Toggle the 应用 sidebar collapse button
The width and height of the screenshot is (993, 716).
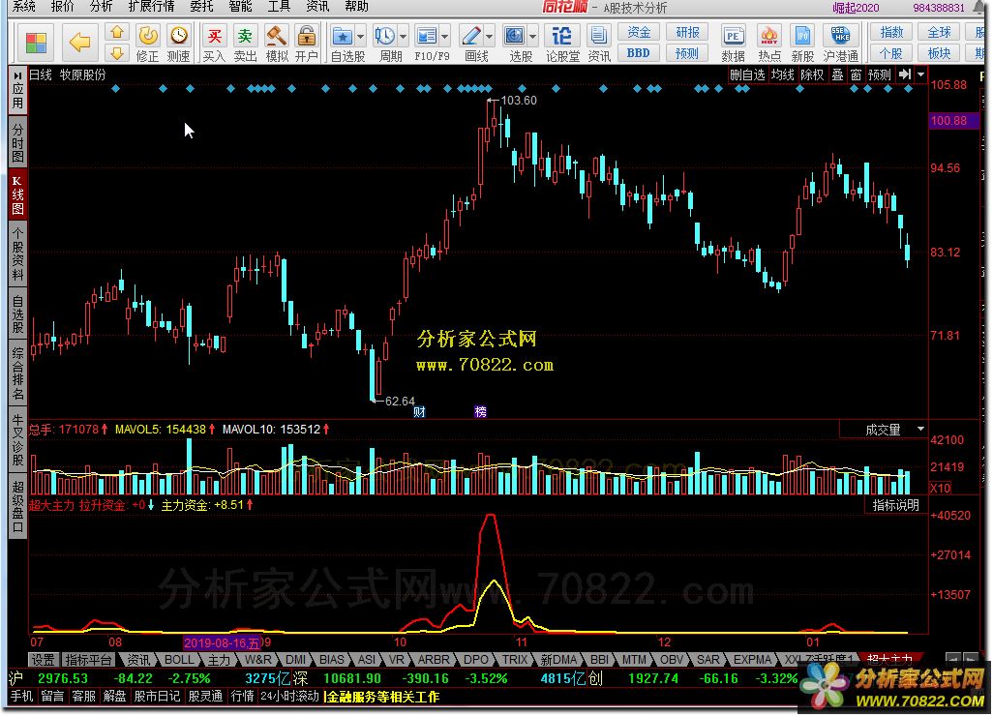point(17,90)
